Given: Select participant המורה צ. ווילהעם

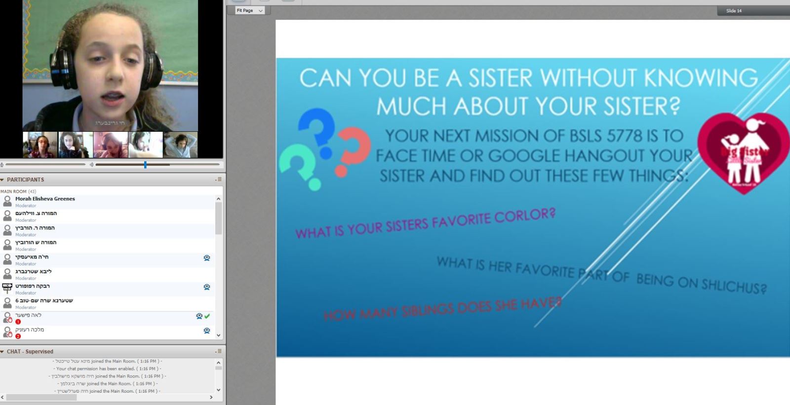Looking at the screenshot, I should click(x=108, y=217).
